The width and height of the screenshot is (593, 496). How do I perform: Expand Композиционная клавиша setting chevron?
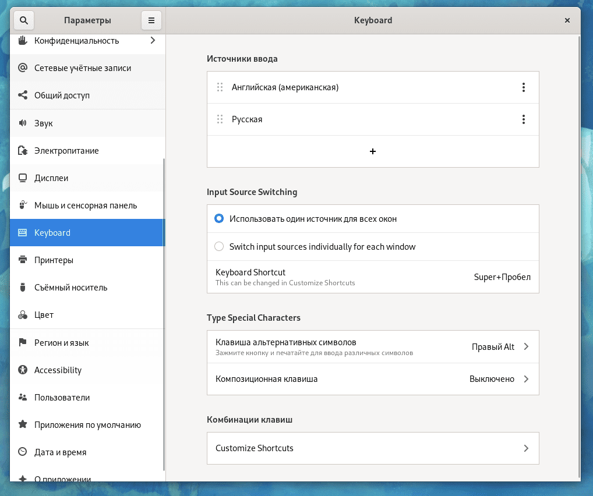pos(525,379)
